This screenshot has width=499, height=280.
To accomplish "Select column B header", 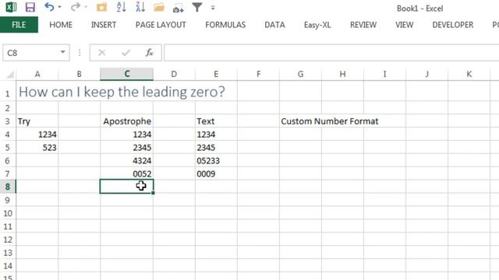I will (80, 74).
